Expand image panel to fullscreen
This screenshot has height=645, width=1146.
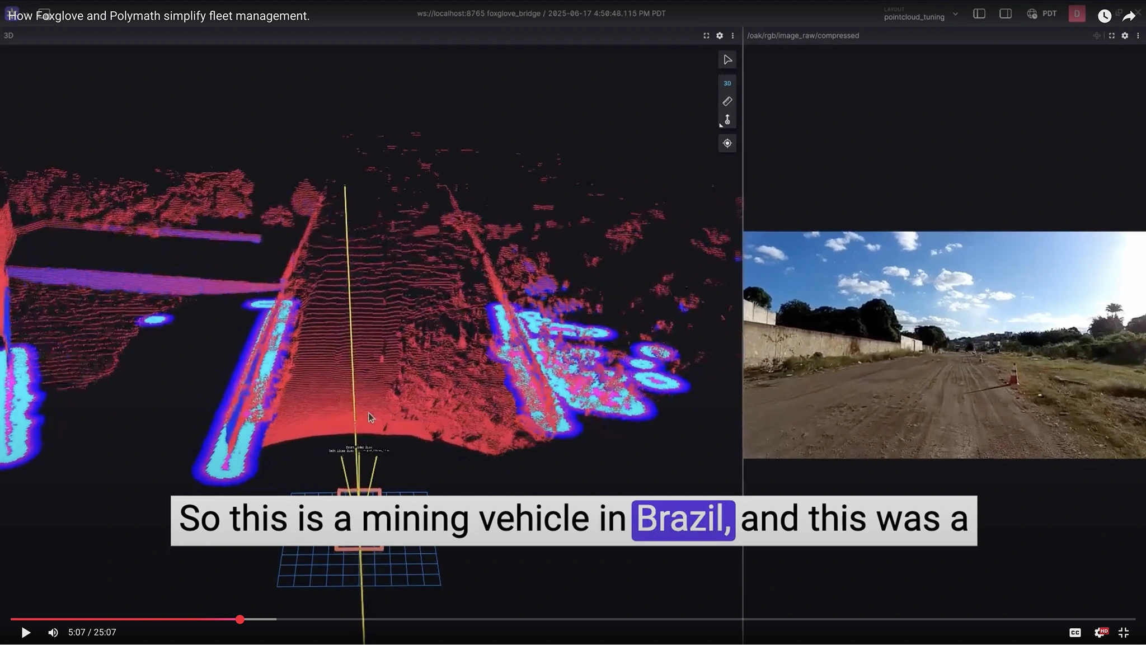coord(1111,36)
